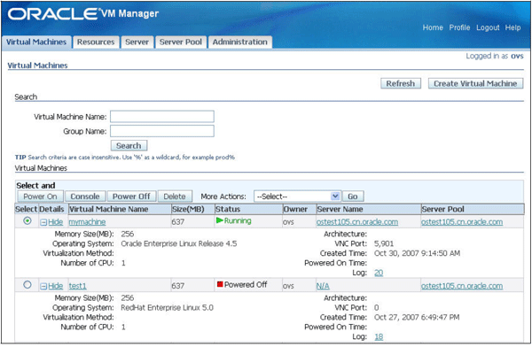Focus the Group Name field

162,131
